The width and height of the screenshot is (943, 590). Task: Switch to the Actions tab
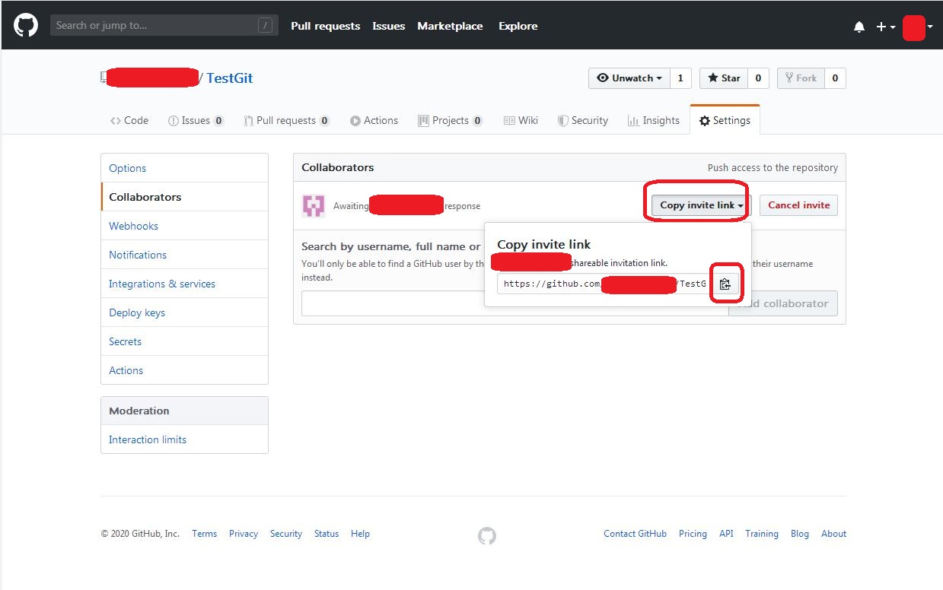click(x=374, y=120)
